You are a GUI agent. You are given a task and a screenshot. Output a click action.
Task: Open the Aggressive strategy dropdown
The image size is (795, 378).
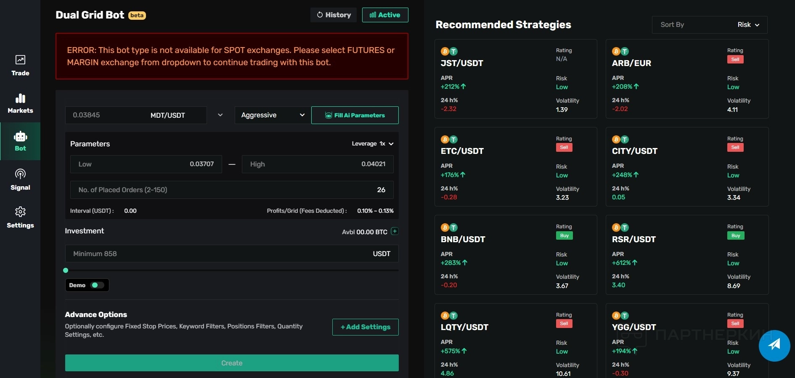click(x=272, y=115)
